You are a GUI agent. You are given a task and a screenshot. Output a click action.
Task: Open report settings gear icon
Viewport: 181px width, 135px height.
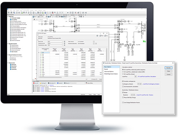tap(97, 36)
